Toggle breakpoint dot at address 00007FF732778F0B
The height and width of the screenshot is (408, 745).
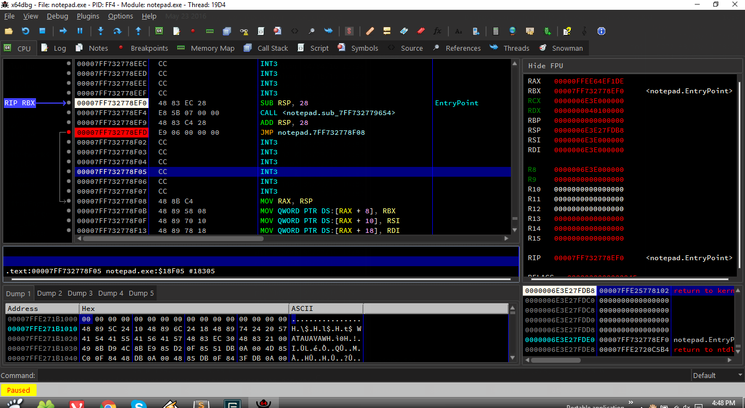click(x=69, y=211)
